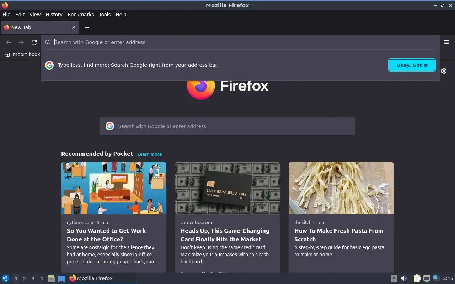The height and width of the screenshot is (284, 455).
Task: Click show desktop icon in taskbar
Action: tap(61, 278)
